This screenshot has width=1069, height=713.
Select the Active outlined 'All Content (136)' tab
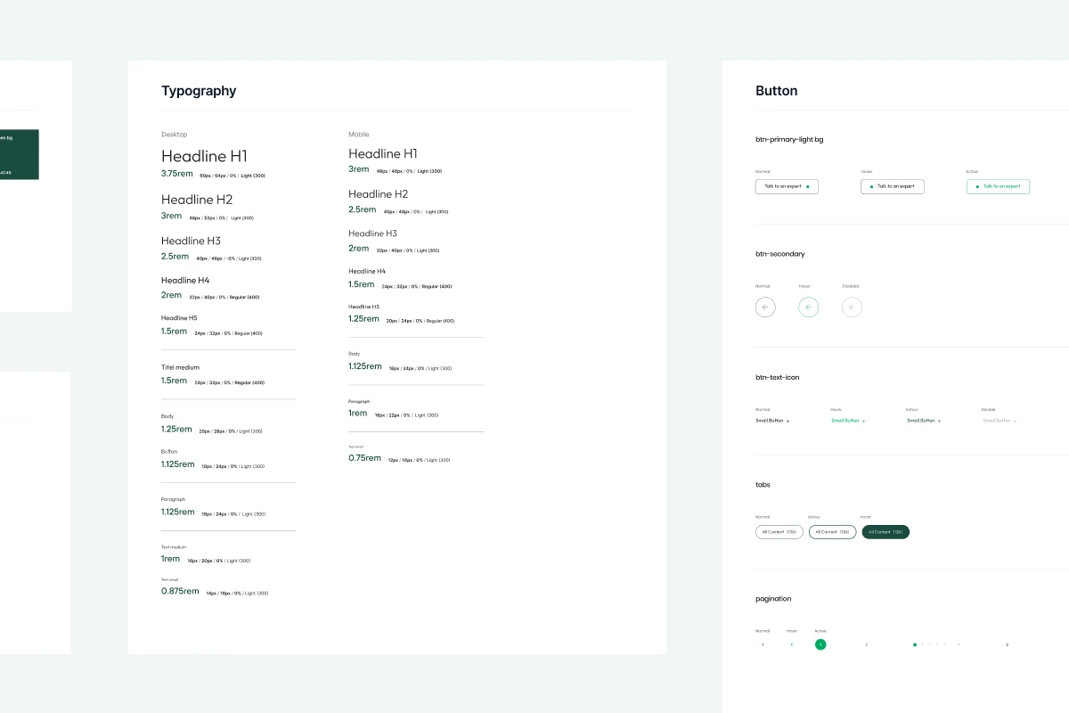[x=832, y=532]
